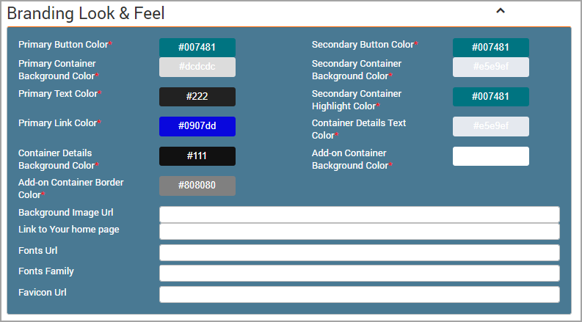
Task: Collapse the Branding Look & Feel section
Action: point(501,11)
